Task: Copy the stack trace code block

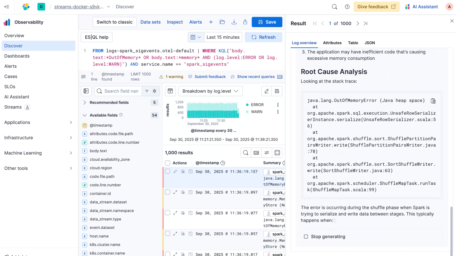Action: pyautogui.click(x=433, y=101)
